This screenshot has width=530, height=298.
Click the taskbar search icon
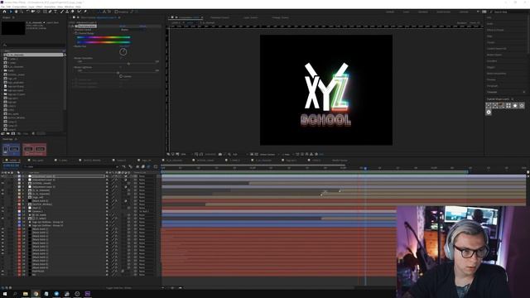pos(15,294)
